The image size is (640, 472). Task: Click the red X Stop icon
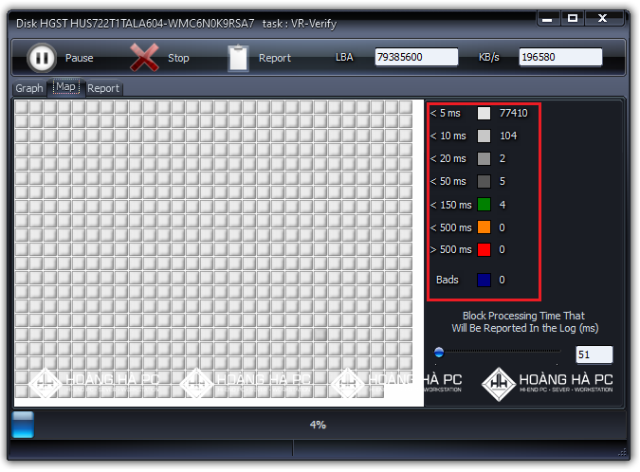(x=144, y=58)
